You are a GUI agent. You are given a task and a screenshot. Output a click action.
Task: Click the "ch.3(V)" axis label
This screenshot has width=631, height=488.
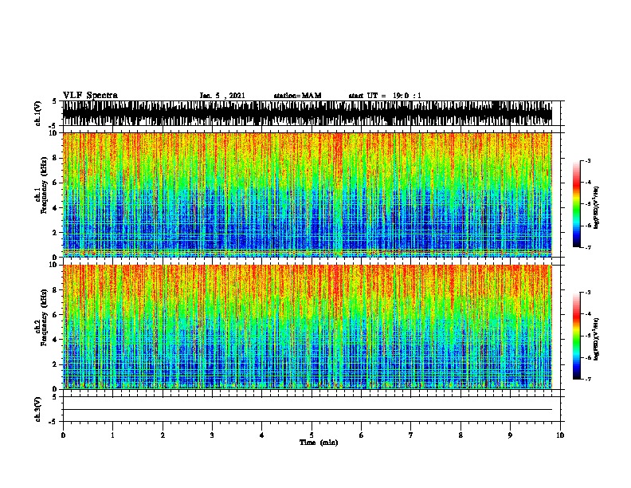pyautogui.click(x=38, y=409)
